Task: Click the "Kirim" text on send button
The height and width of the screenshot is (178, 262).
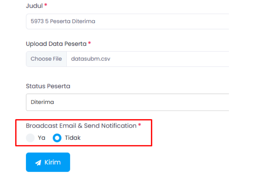Action: click(53, 162)
